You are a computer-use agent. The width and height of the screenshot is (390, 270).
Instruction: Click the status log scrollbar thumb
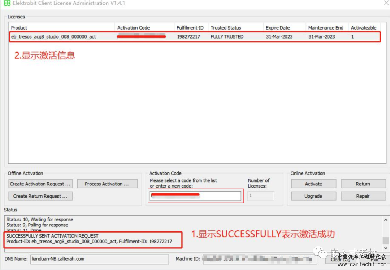coord(386,240)
